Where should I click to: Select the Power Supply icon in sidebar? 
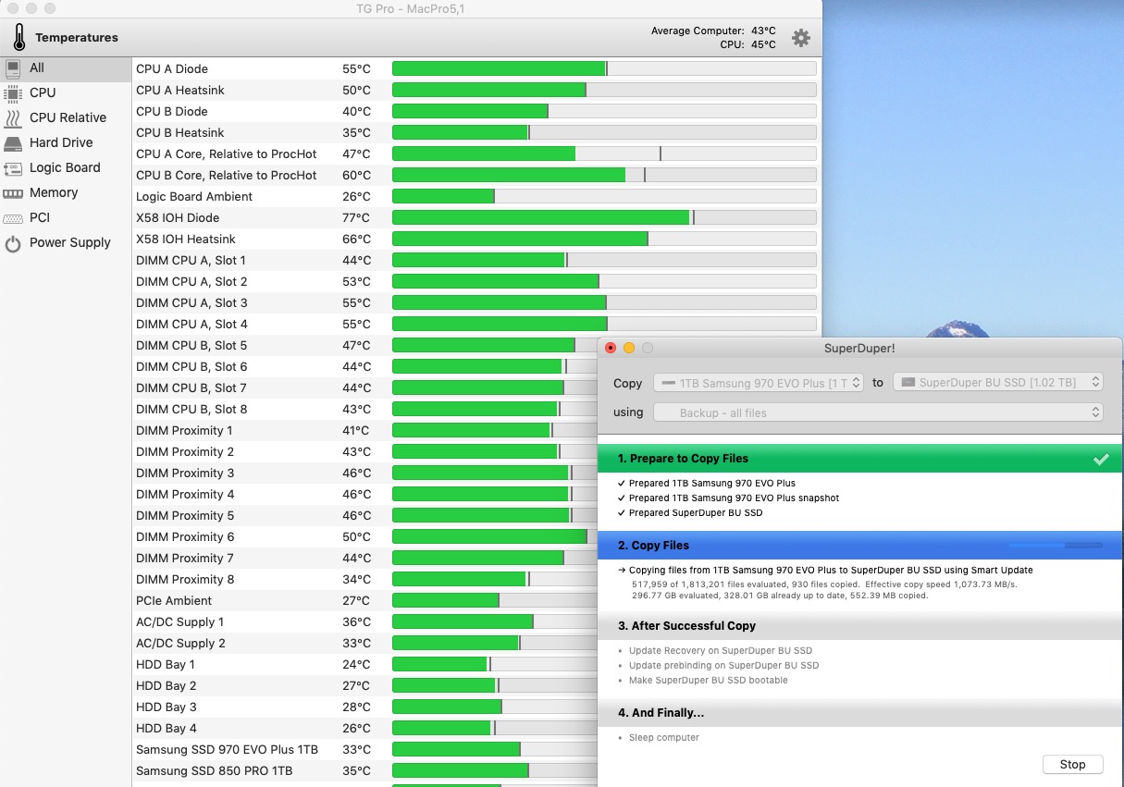tap(13, 243)
